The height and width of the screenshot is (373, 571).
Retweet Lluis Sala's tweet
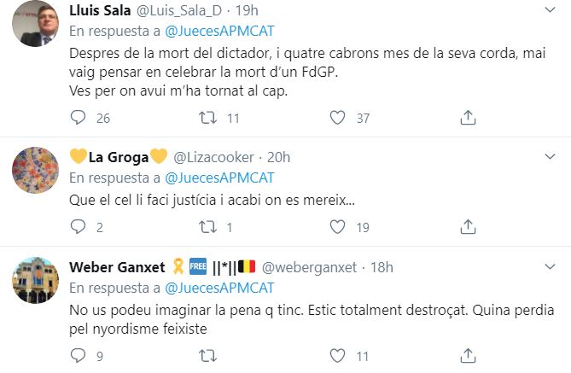pos(208,118)
